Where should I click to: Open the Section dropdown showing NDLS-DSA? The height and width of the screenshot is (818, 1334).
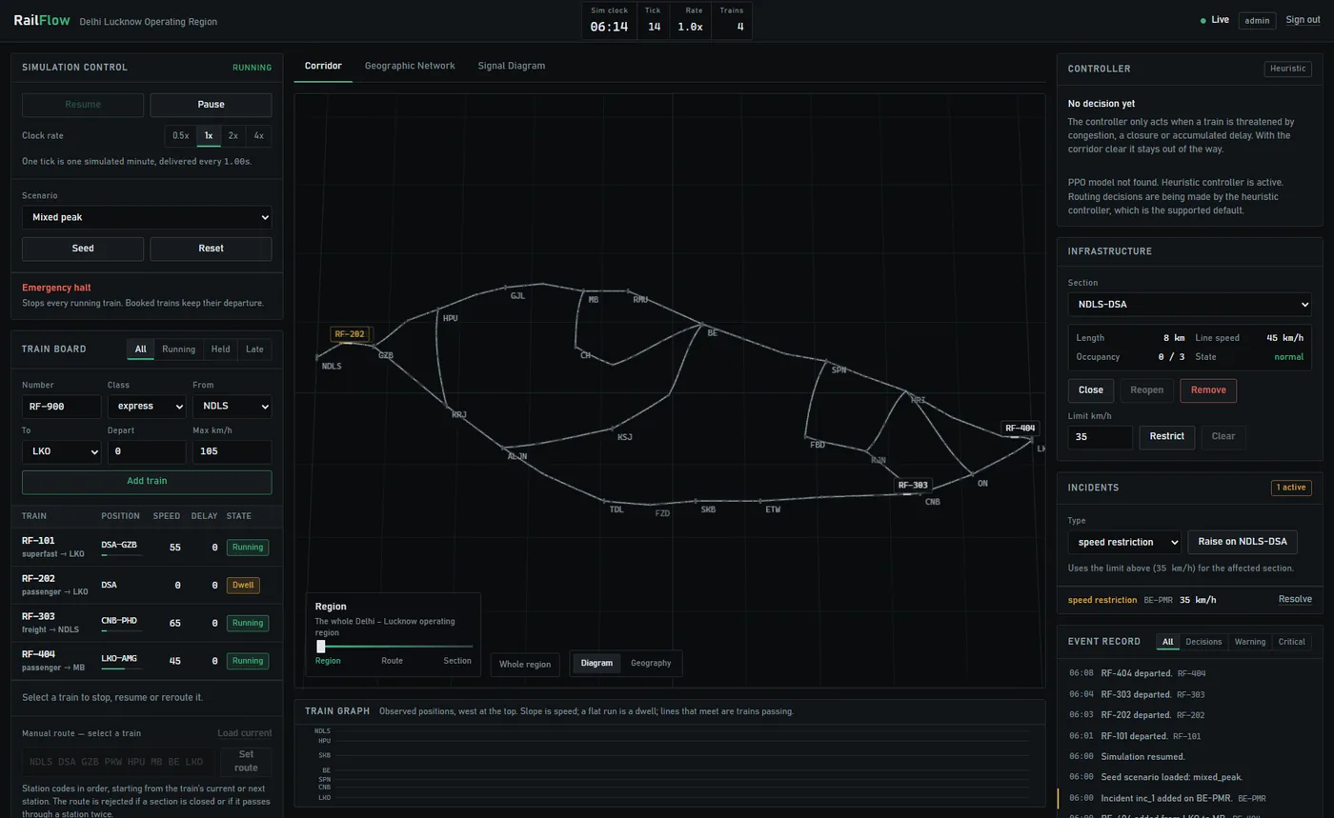1189,305
